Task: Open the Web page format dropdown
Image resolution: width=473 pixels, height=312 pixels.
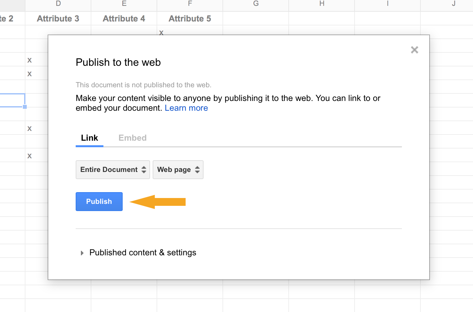Action: (178, 169)
